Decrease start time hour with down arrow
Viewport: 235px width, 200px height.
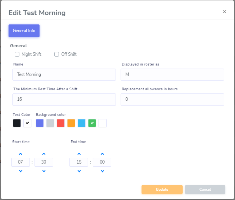[21, 171]
